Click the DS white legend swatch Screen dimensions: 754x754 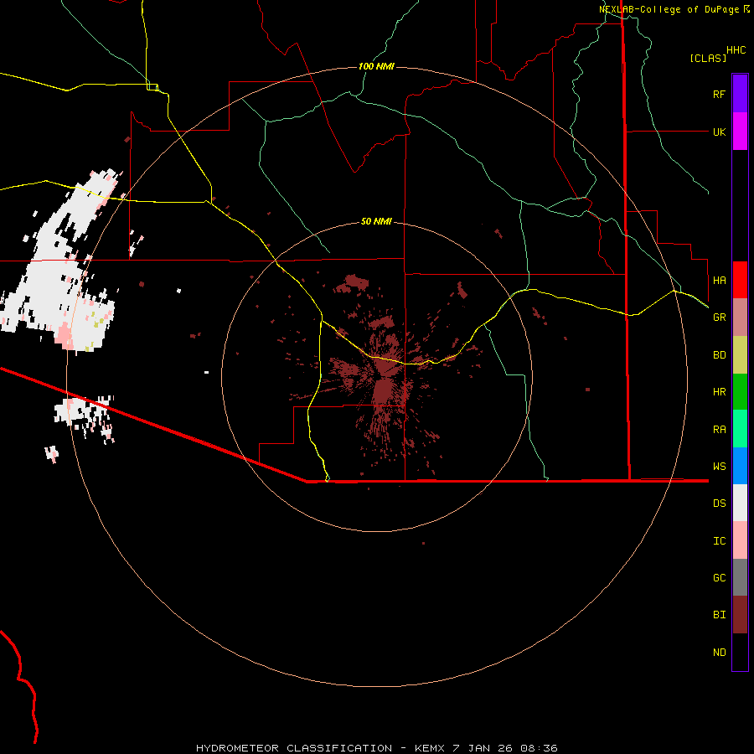point(740,503)
